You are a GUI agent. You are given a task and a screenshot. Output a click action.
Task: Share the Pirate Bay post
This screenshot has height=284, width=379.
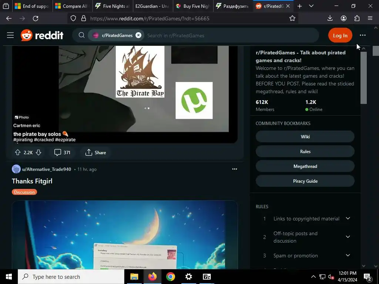pyautogui.click(x=96, y=152)
